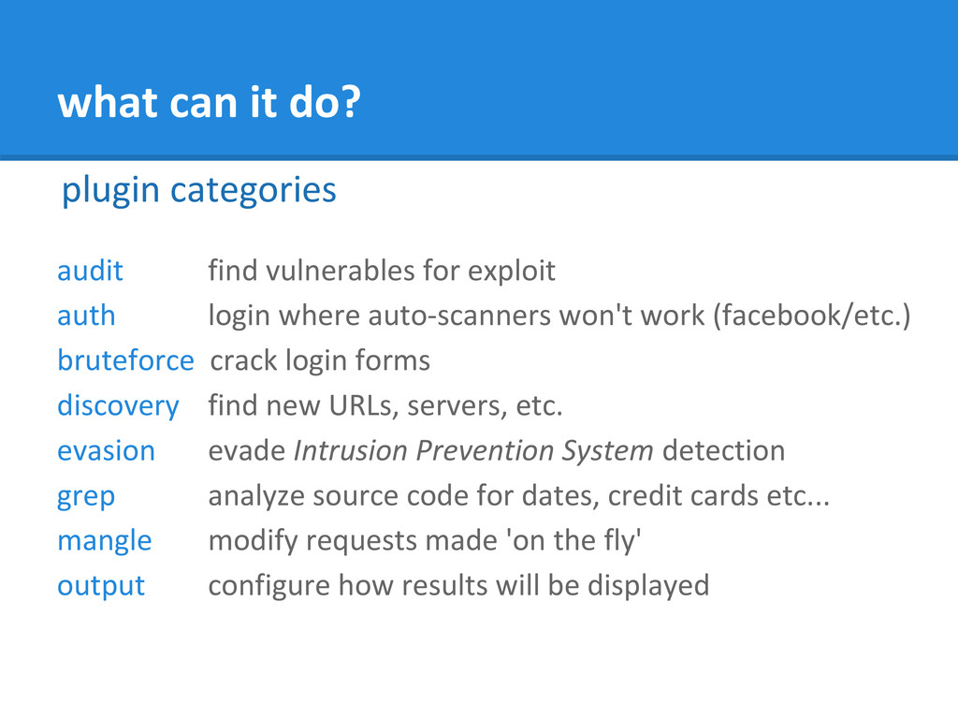Click the 'output' category label
The image size is (958, 719).
pos(101,586)
